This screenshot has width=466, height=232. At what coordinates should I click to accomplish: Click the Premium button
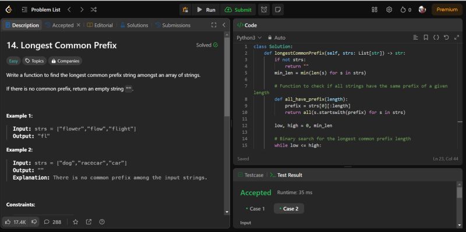447,10
